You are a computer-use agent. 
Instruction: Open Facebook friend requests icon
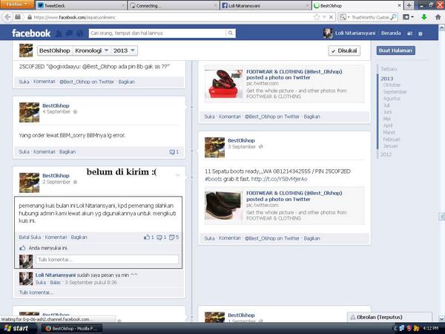(x=59, y=33)
